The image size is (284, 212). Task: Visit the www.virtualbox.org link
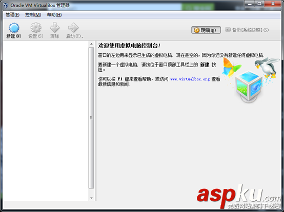tap(190, 79)
